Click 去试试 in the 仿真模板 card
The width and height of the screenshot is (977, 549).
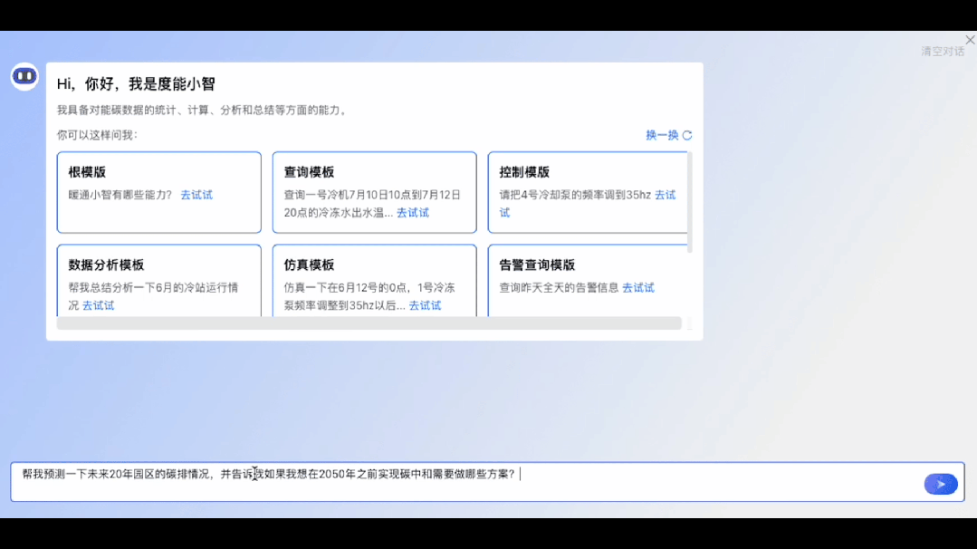coord(425,305)
